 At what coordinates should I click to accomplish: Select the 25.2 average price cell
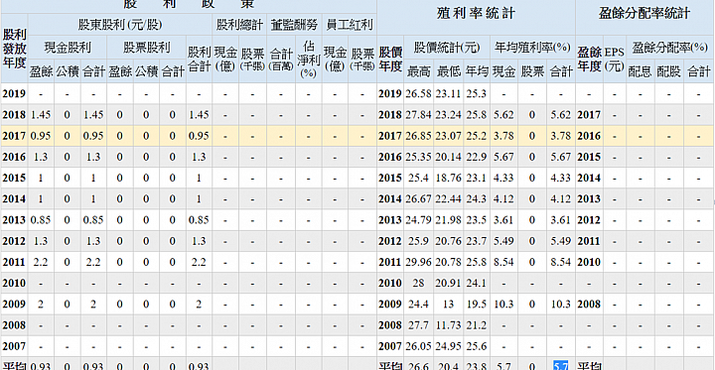tap(477, 136)
